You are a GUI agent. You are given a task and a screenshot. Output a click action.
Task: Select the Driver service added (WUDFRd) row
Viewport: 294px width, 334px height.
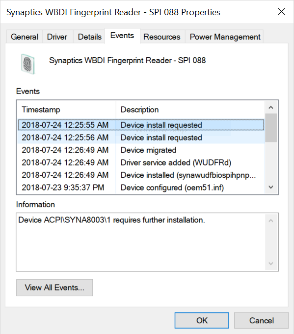[x=141, y=163]
